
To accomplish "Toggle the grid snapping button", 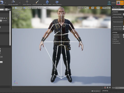I will click(x=90, y=8).
